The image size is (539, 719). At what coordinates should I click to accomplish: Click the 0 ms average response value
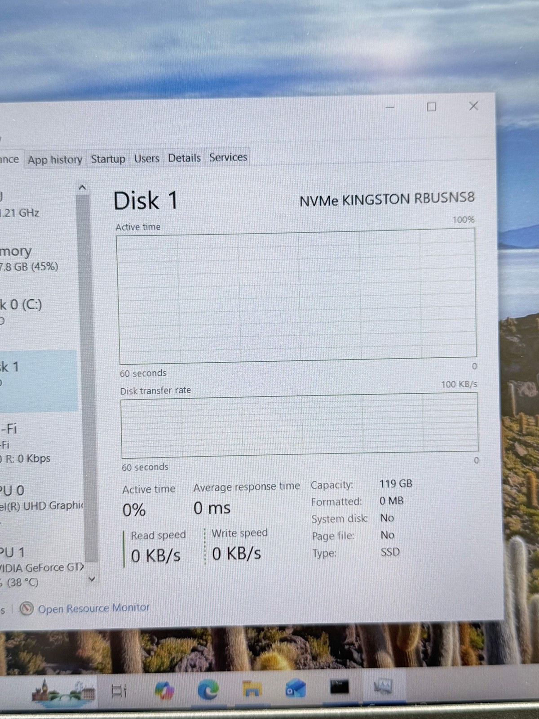(212, 508)
